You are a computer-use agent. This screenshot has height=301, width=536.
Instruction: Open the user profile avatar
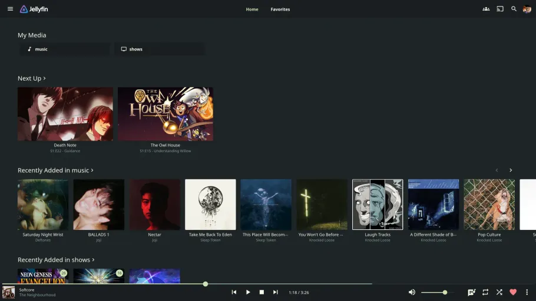click(x=527, y=9)
